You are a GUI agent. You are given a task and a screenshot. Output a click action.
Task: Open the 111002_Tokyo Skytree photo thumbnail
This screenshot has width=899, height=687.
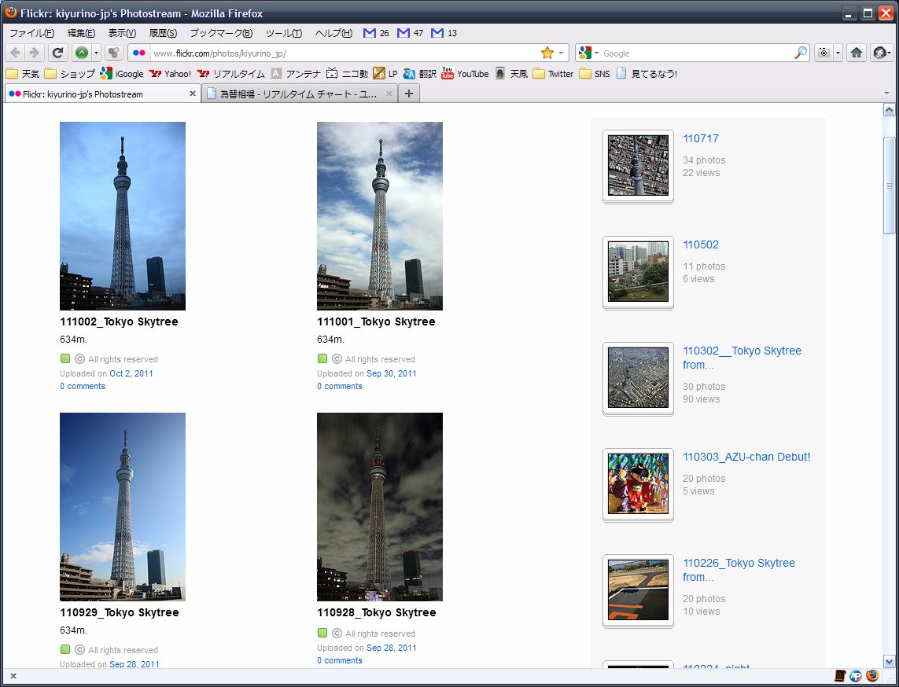coord(123,215)
